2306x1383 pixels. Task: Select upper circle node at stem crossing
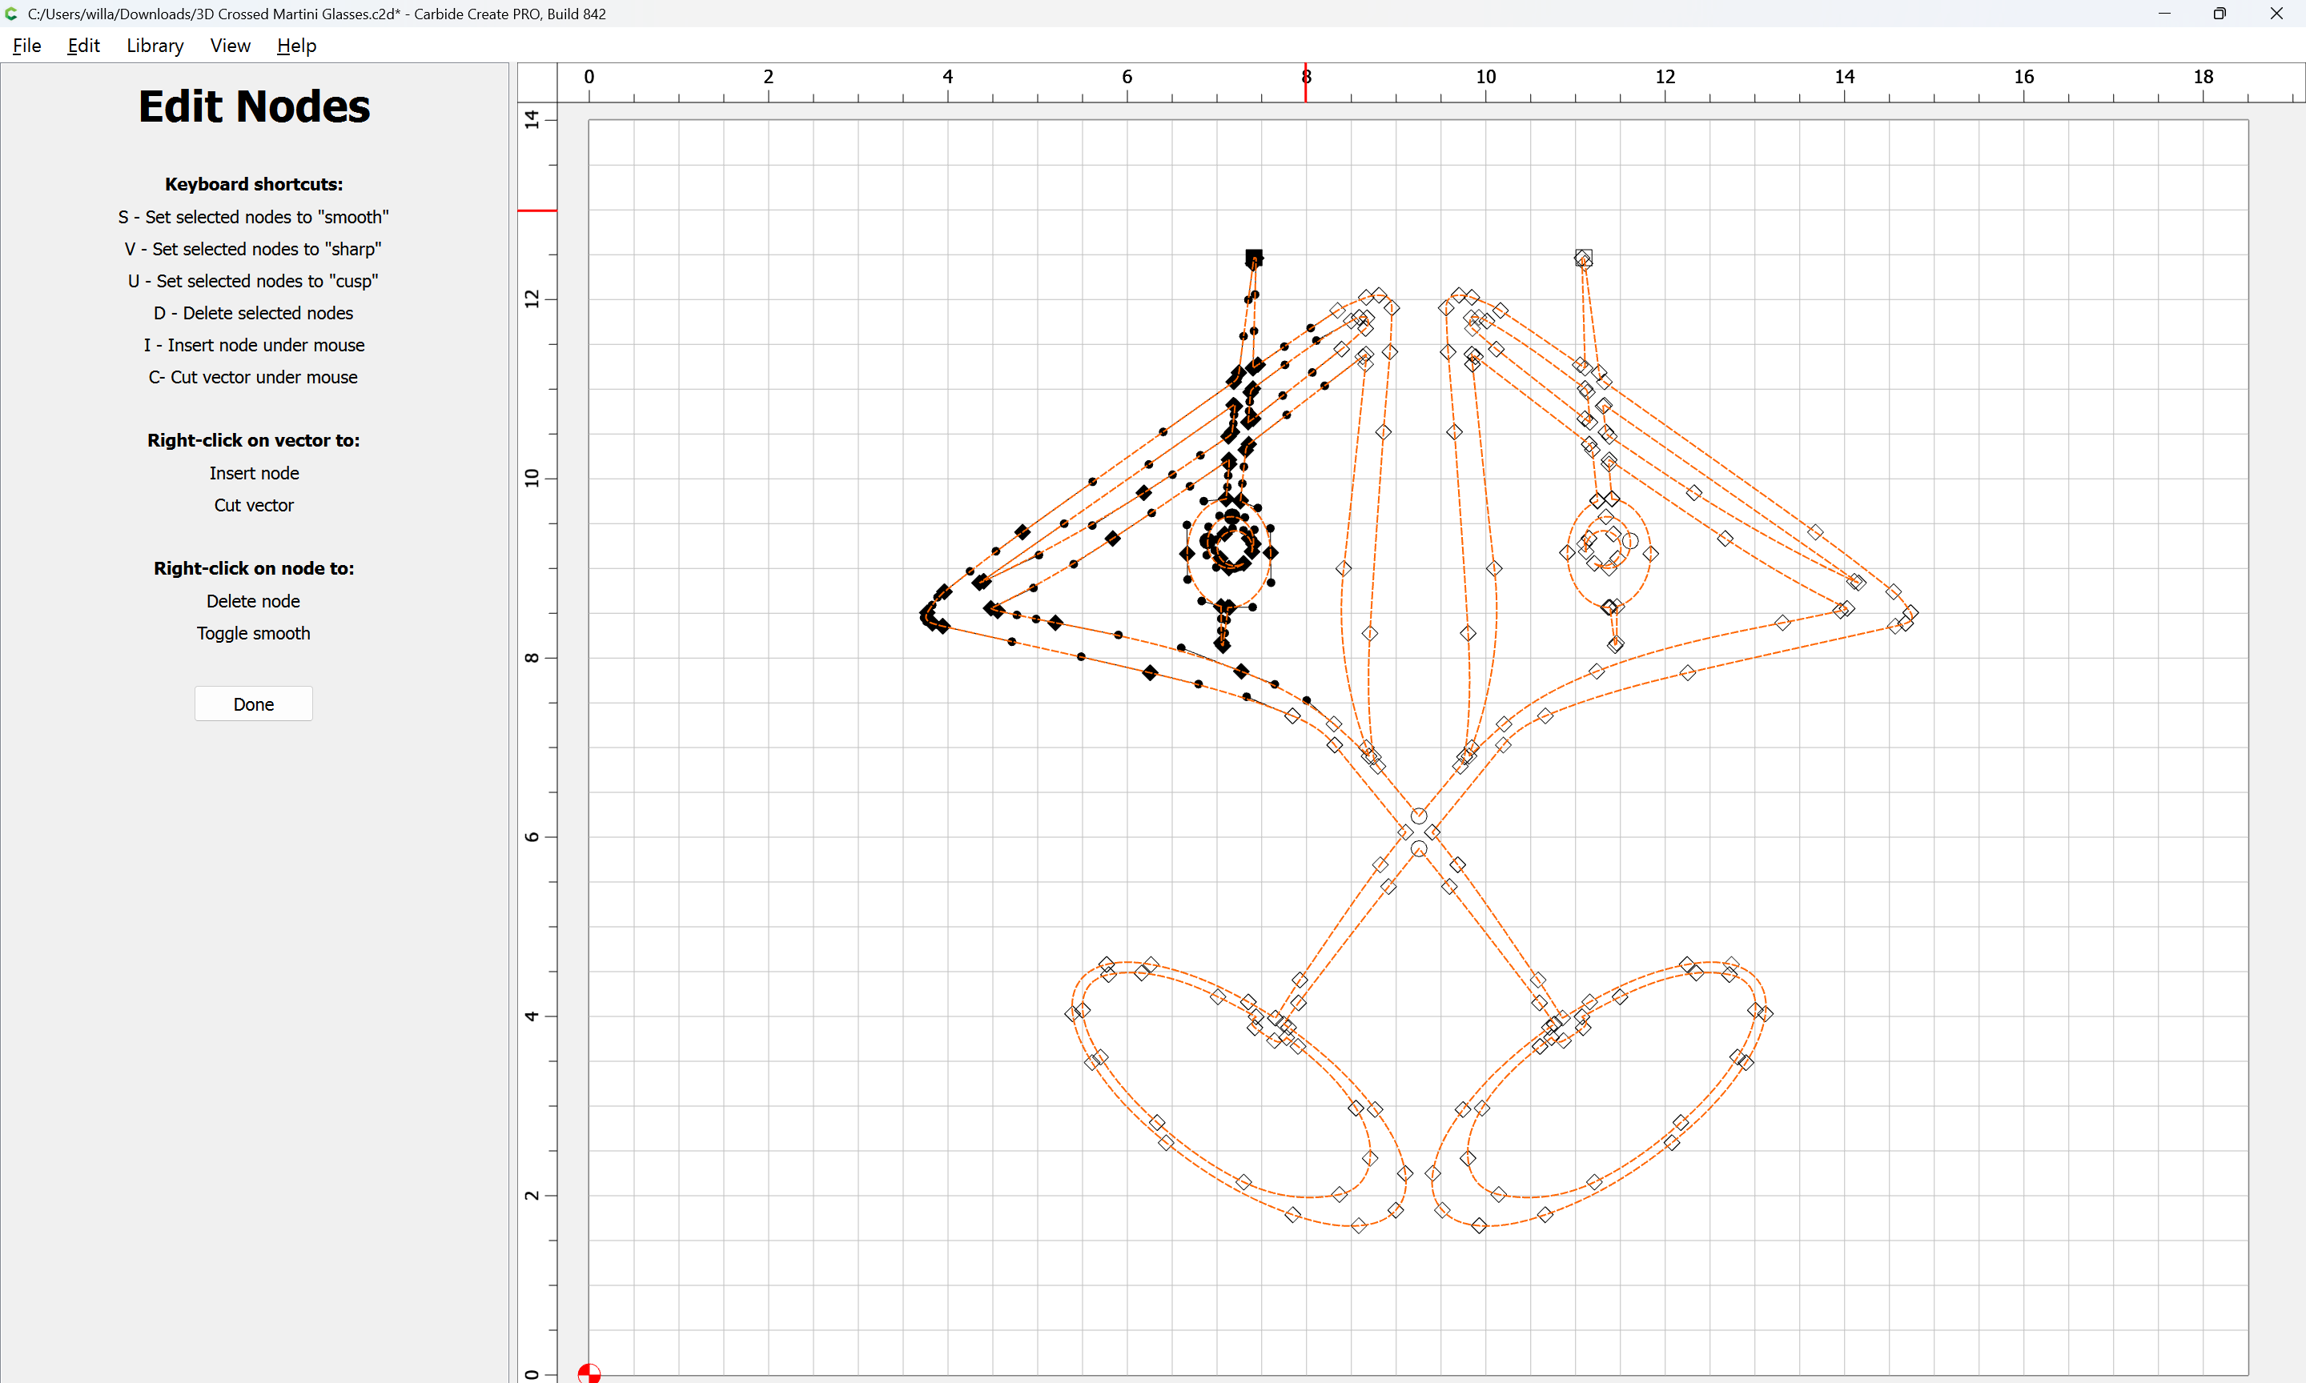[1419, 816]
